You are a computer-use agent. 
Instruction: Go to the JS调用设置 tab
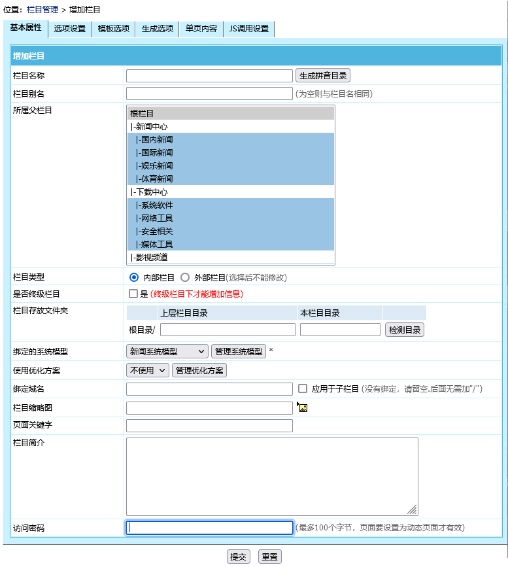coord(248,29)
